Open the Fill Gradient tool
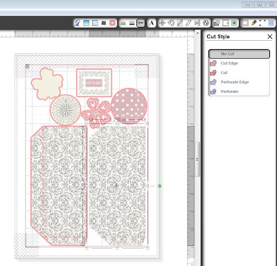 (x=86, y=23)
